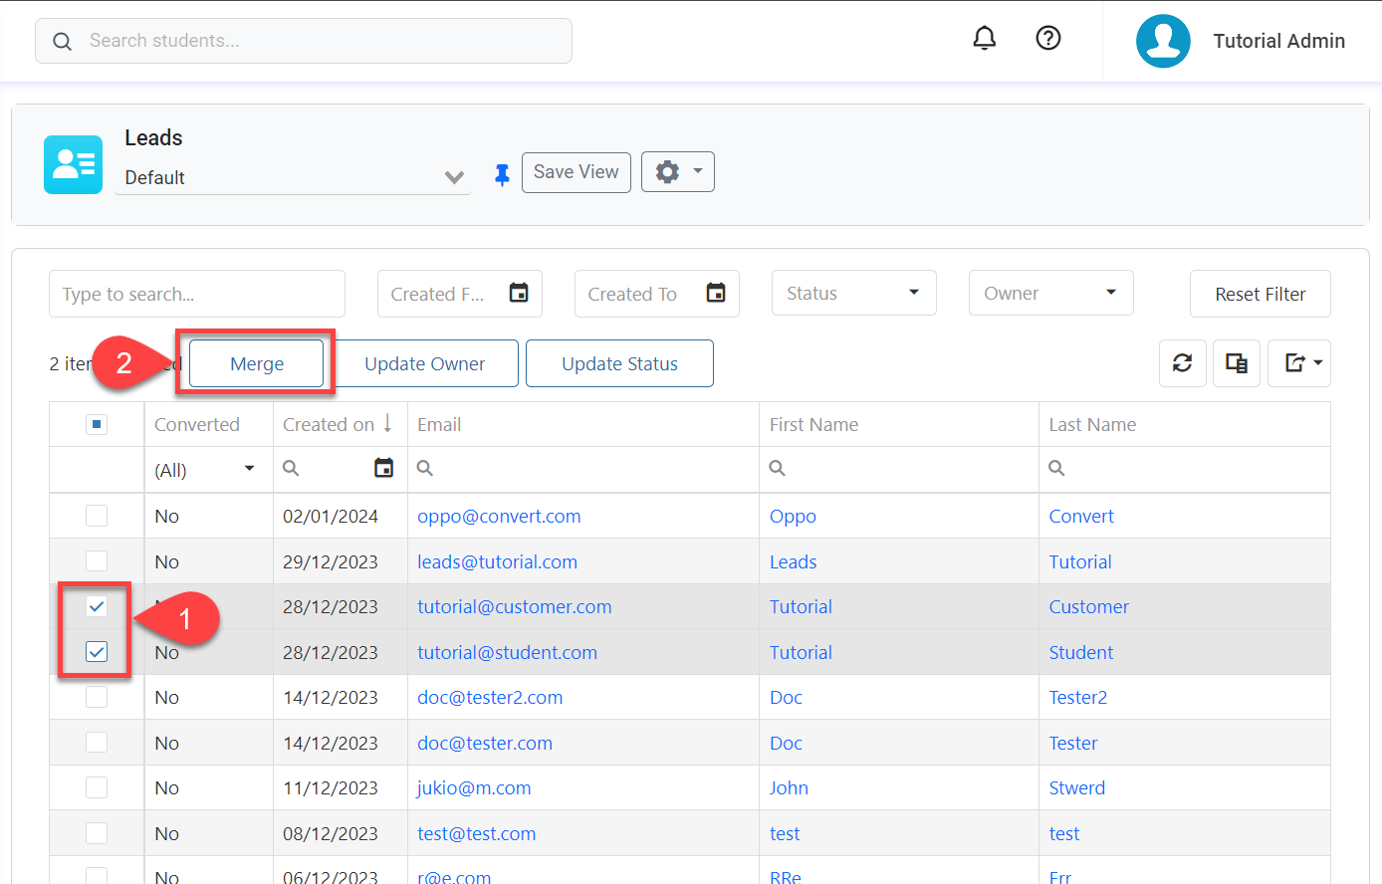This screenshot has width=1382, height=884.
Task: Open the Created From calendar picker
Action: pyautogui.click(x=519, y=293)
